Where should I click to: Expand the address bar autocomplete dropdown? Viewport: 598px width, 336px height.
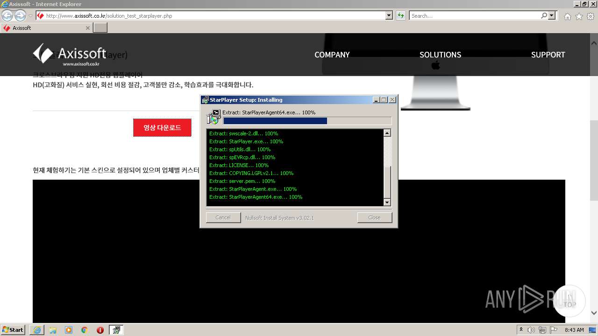tap(389, 15)
